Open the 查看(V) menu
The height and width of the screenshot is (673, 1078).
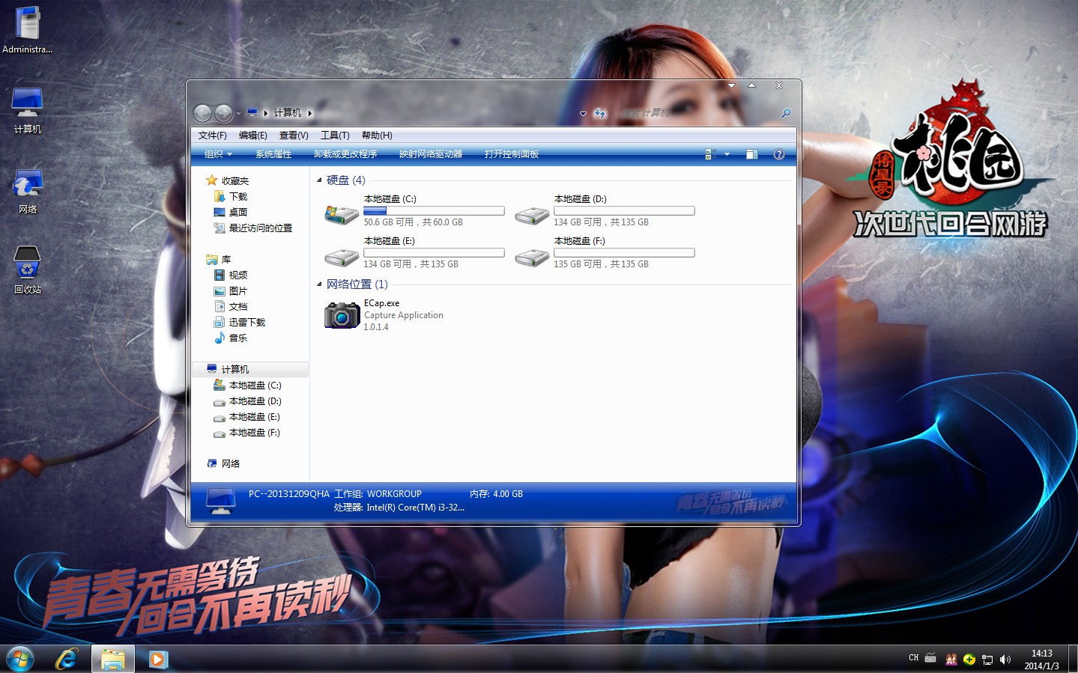tap(294, 135)
